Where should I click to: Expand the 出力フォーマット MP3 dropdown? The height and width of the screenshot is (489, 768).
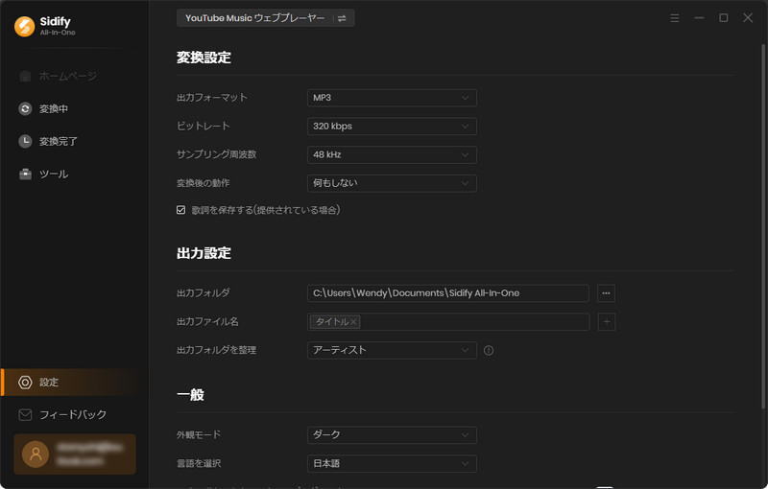pos(392,98)
